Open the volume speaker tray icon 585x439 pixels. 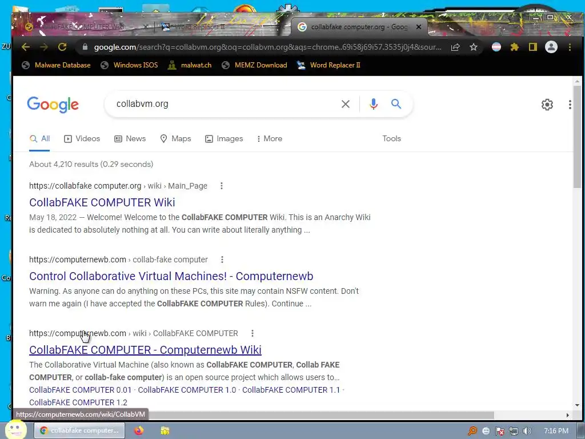(x=527, y=431)
